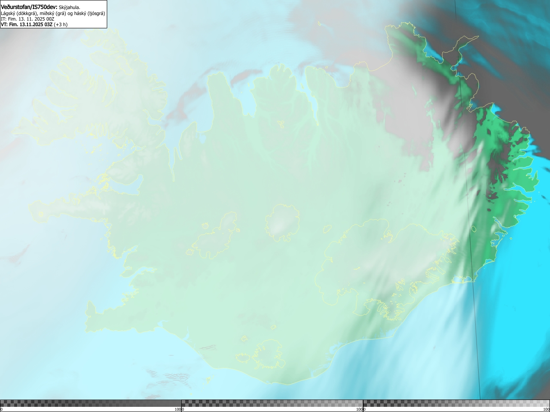Image resolution: width=550 pixels, height=412 pixels.
Task: Click the dark grey low-cloud colour scale bar
Action: point(91,403)
